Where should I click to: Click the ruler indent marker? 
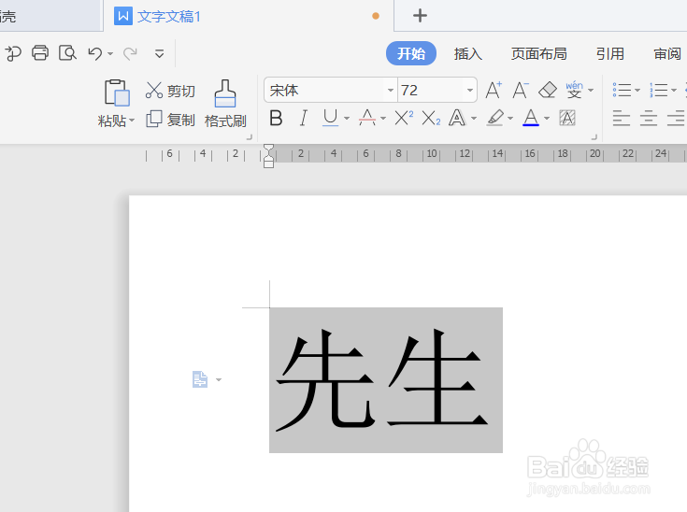pos(268,156)
